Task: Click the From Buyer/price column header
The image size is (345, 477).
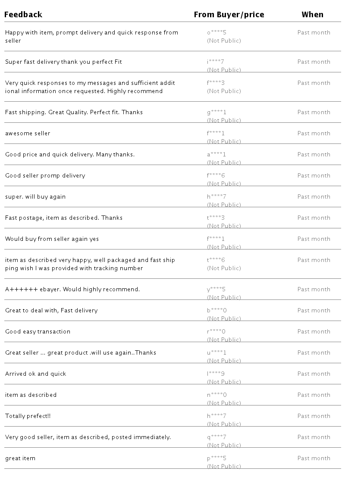Action: (229, 15)
